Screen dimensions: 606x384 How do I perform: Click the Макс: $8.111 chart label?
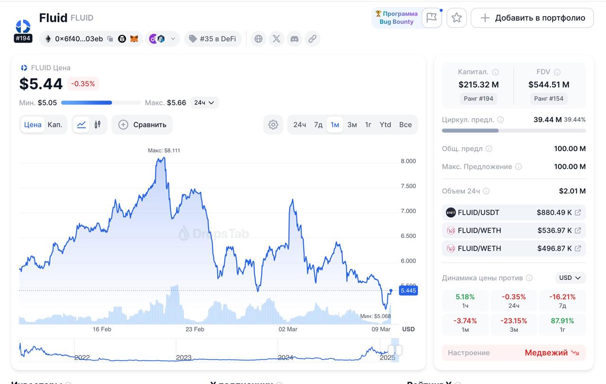click(x=164, y=150)
